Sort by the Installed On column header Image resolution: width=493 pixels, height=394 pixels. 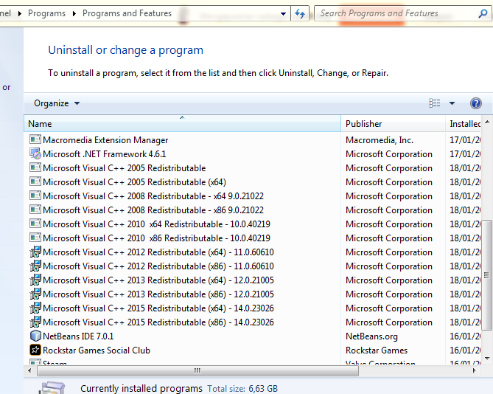tap(463, 123)
